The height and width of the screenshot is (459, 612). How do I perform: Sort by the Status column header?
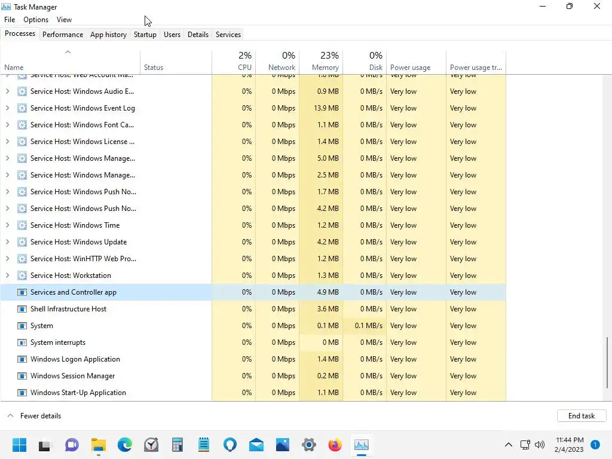click(x=176, y=62)
